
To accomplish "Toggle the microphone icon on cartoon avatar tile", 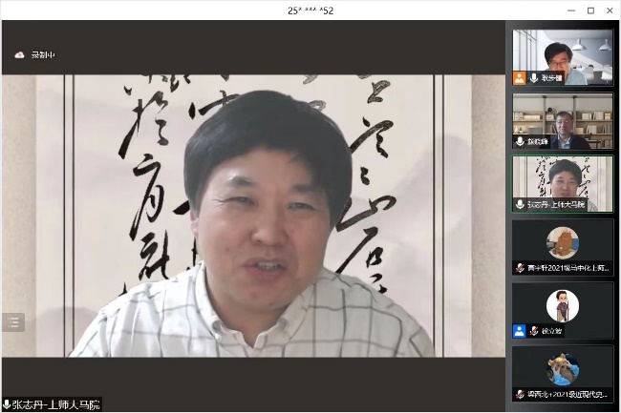I will tap(533, 331).
